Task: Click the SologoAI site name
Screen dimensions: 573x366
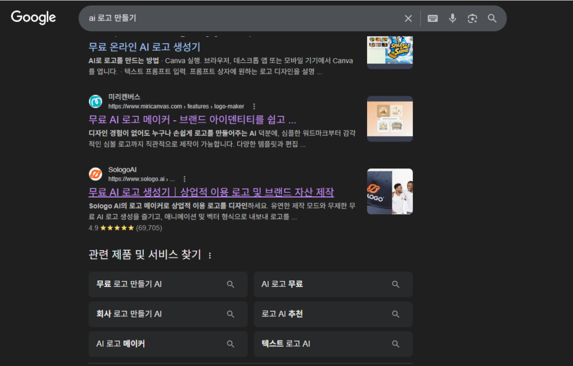Action: pos(123,170)
